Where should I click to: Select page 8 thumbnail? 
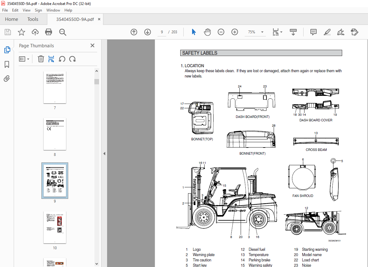click(55, 134)
